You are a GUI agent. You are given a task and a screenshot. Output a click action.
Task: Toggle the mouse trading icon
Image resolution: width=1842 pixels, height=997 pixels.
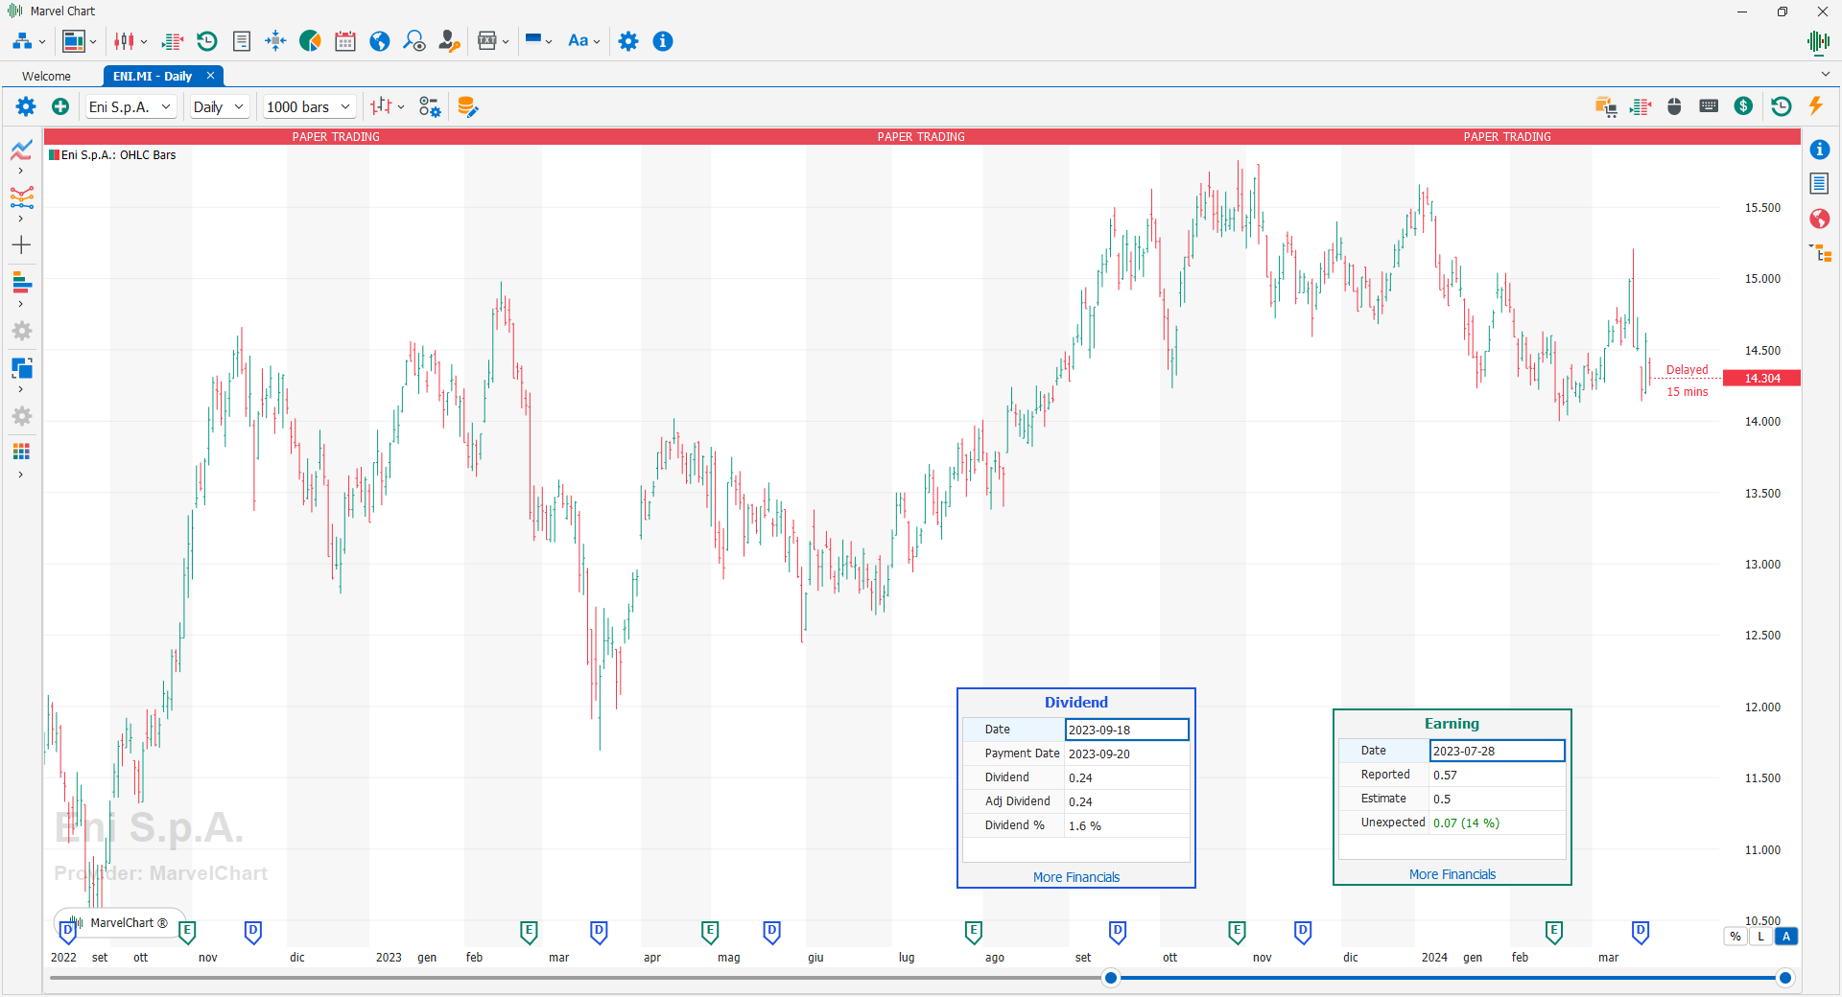(1675, 106)
